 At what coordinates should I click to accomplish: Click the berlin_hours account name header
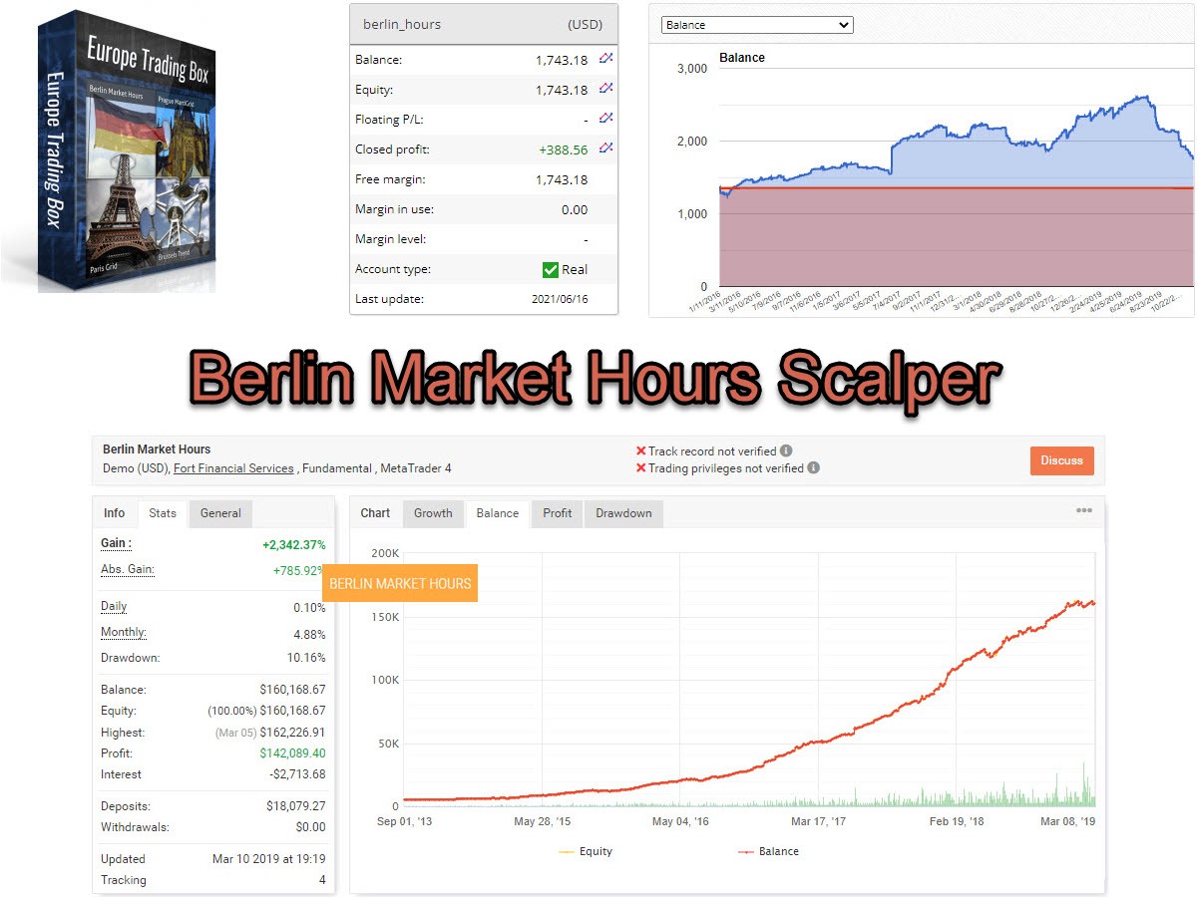(x=402, y=24)
